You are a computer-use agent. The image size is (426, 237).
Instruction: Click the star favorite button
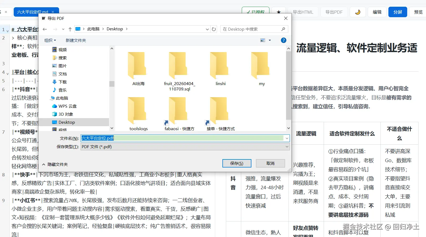pyautogui.click(x=279, y=12)
